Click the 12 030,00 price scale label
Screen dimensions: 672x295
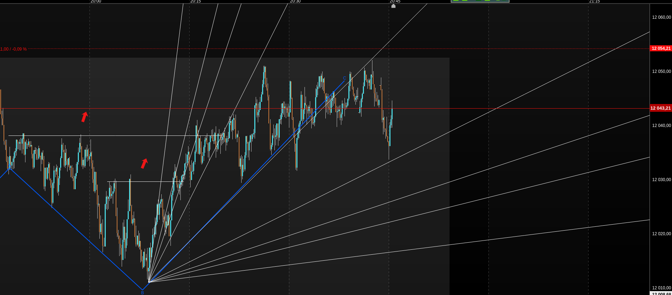pyautogui.click(x=661, y=180)
